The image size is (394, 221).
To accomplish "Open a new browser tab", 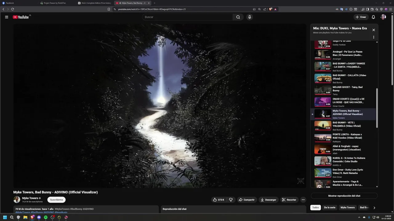I will 155,3.
